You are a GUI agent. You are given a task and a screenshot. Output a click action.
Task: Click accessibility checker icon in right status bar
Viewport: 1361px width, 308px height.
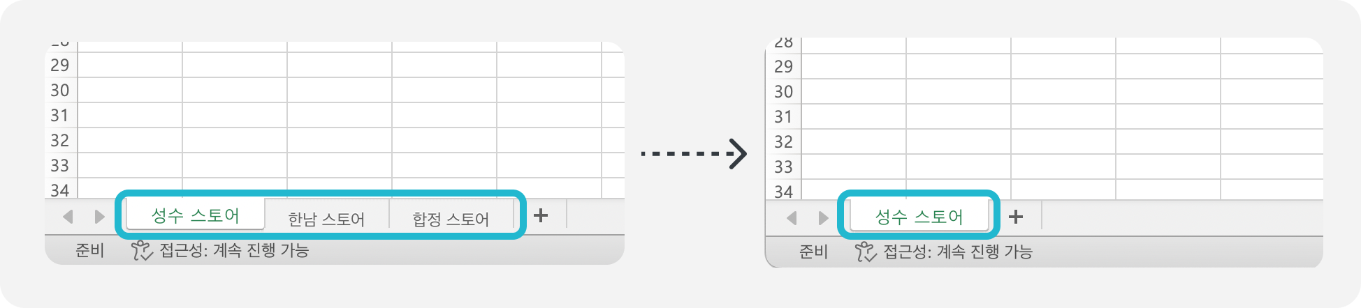866,252
